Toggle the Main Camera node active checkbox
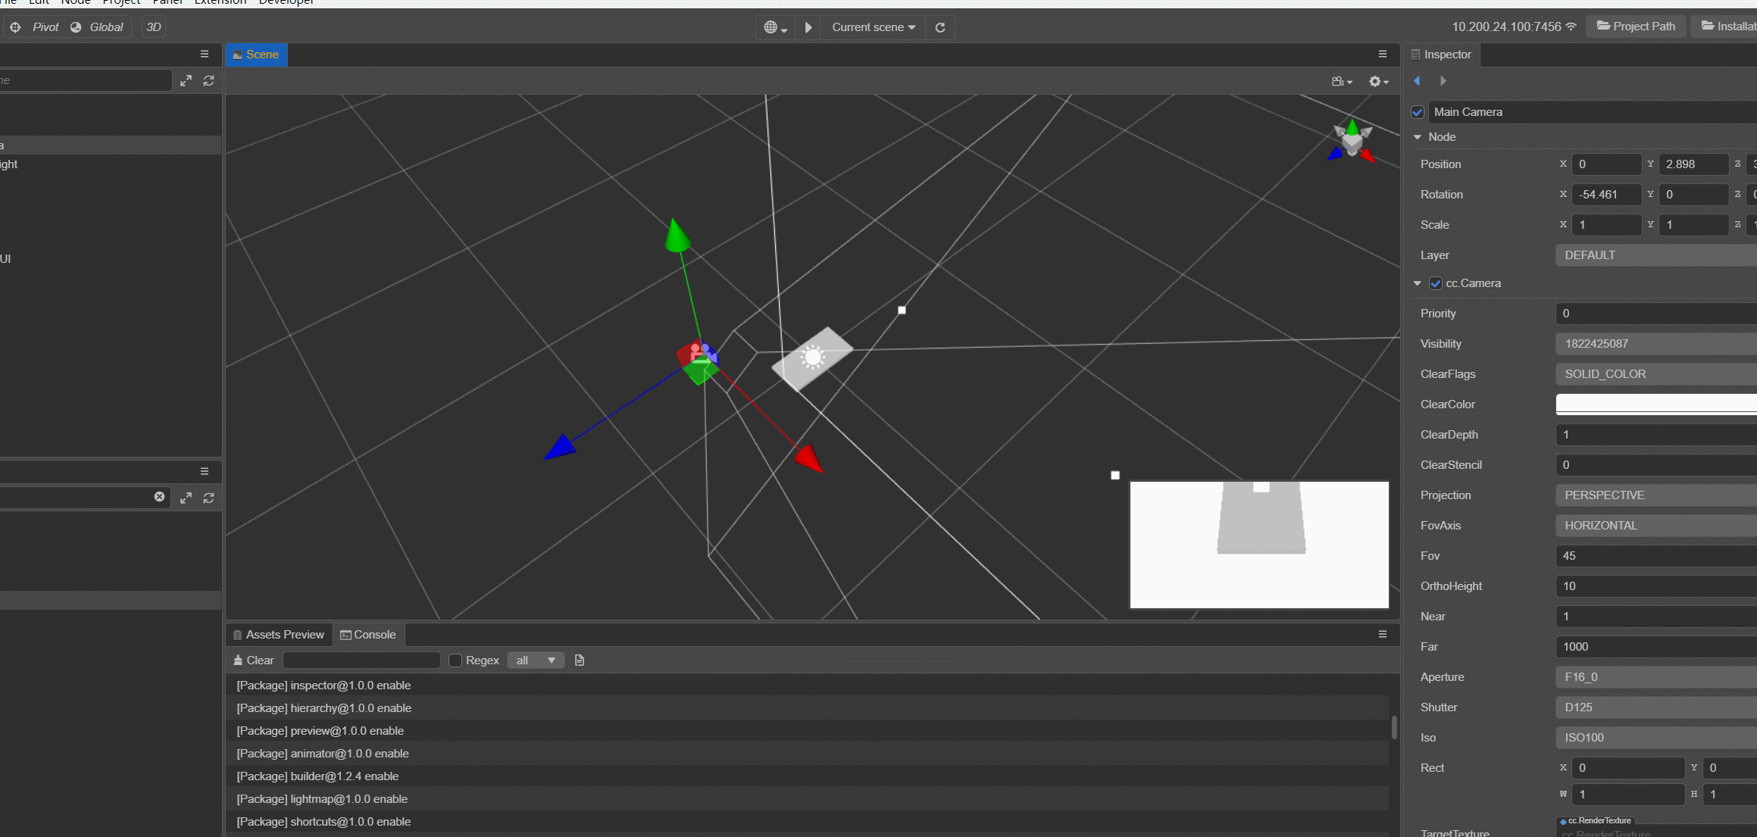This screenshot has width=1757, height=837. pyautogui.click(x=1418, y=112)
